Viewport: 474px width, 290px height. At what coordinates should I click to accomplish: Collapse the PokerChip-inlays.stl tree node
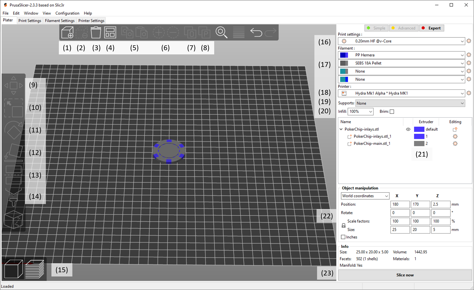(341, 129)
